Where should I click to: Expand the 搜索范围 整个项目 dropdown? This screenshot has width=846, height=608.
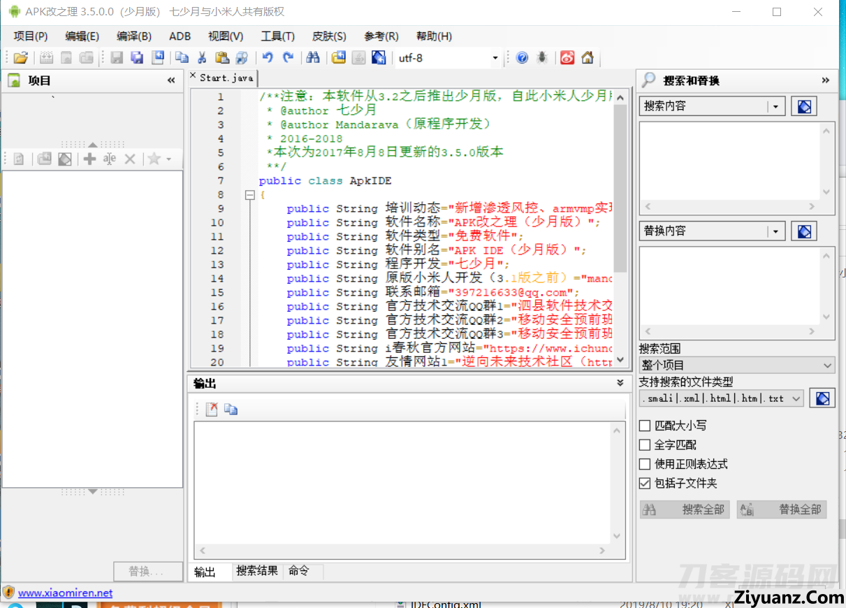pyautogui.click(x=827, y=365)
